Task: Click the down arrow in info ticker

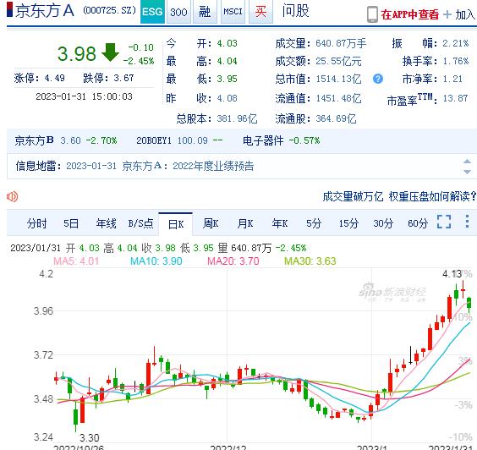Action: click(x=467, y=172)
